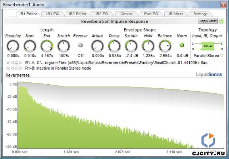
Task: Click the Stretch knob
Action: click(x=64, y=46)
